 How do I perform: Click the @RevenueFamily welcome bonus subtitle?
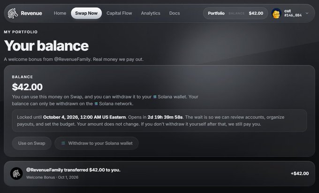tap(74, 60)
